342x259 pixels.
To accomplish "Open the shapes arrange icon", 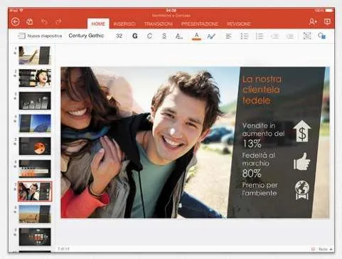I will 321,36.
